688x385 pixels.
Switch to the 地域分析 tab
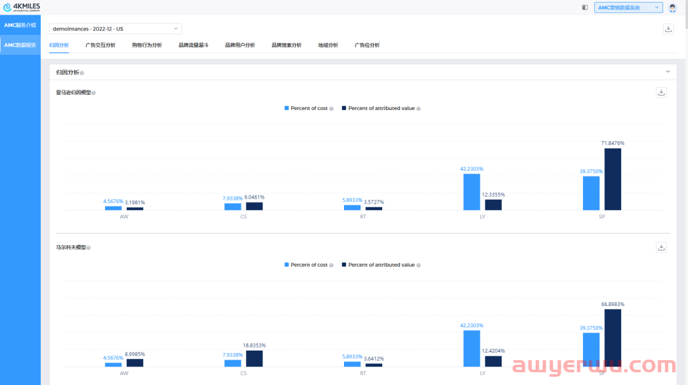(328, 45)
